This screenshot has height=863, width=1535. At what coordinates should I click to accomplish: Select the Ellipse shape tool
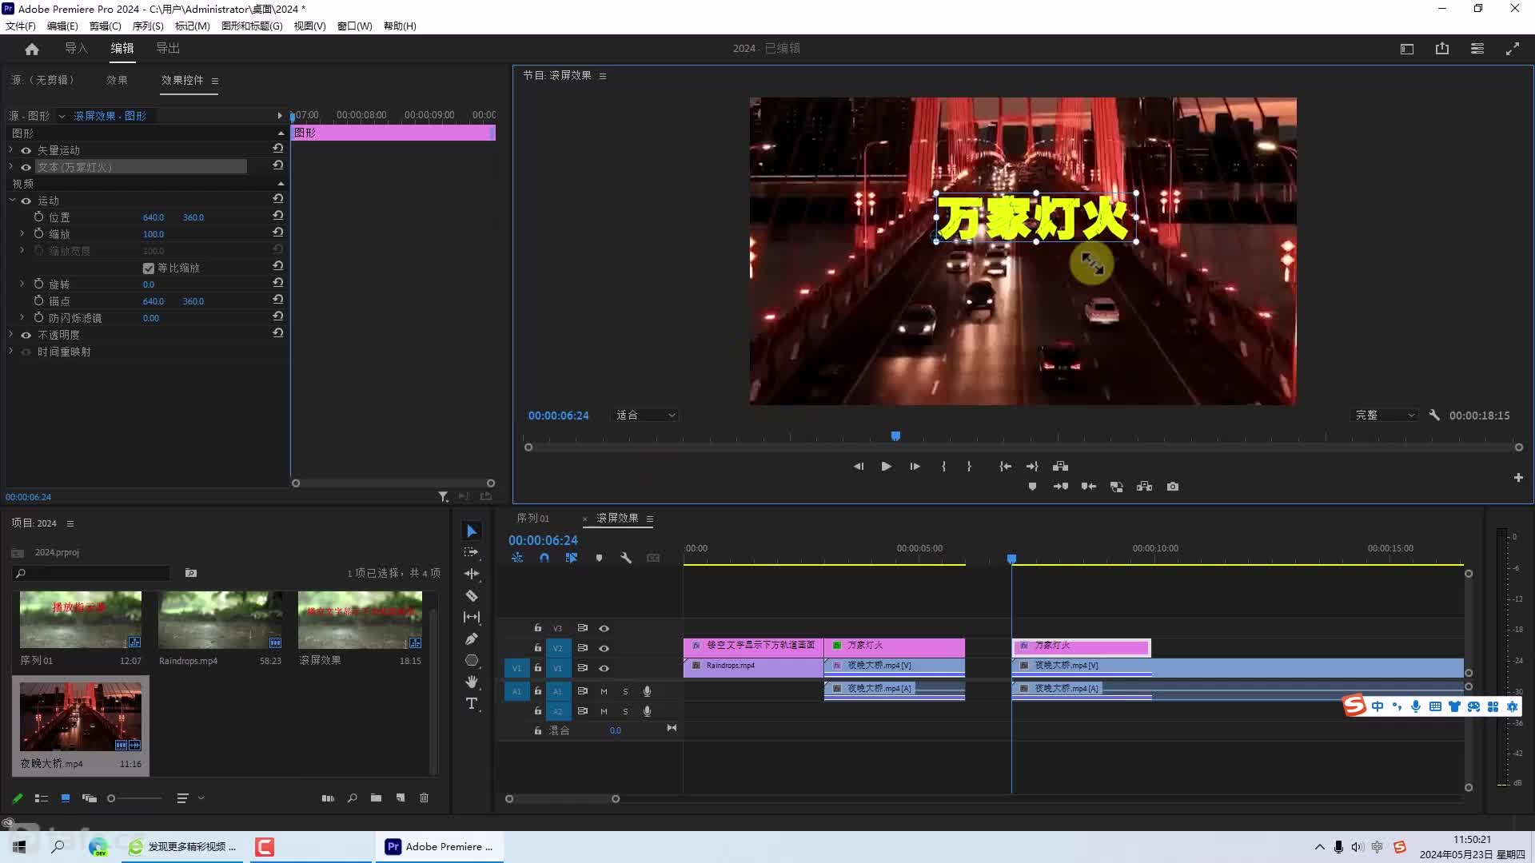pos(472,660)
